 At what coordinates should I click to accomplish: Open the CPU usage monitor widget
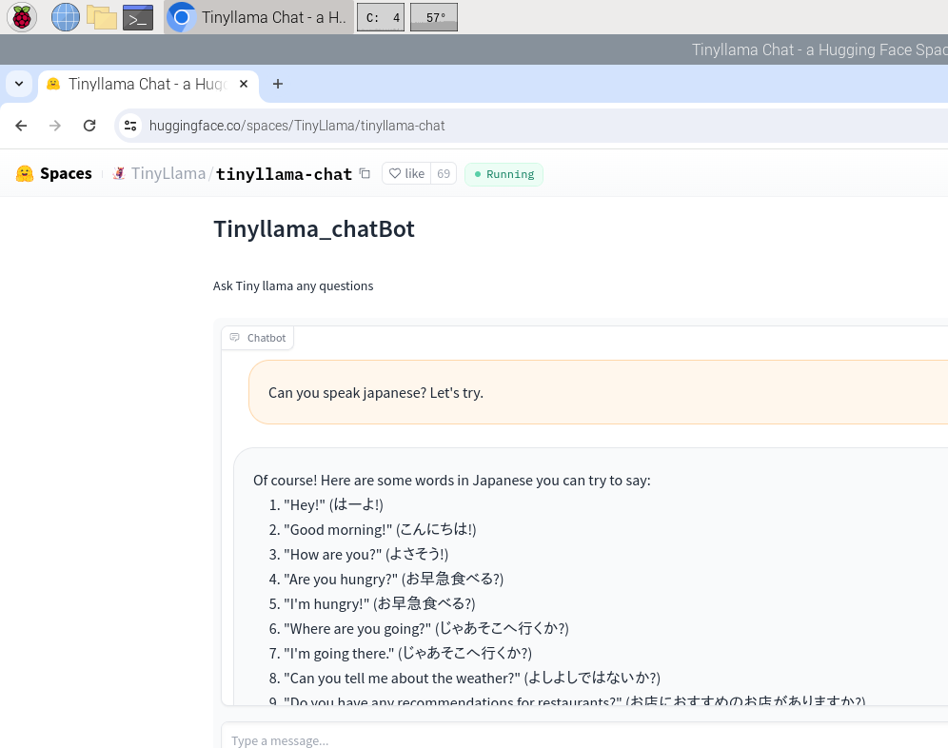381,17
